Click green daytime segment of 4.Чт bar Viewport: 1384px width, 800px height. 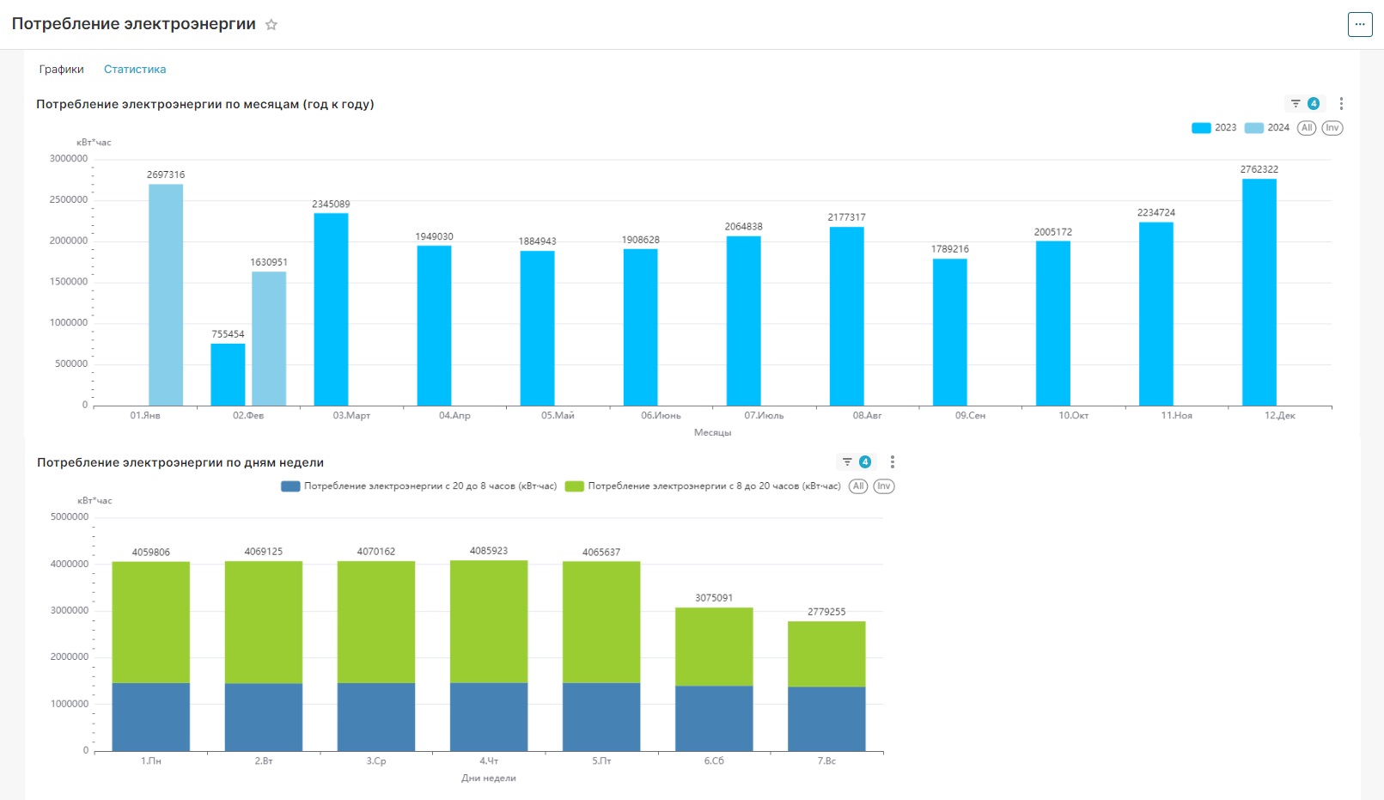click(488, 621)
